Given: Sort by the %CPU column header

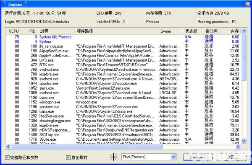Looking at the screenshot, I should [14, 31].
